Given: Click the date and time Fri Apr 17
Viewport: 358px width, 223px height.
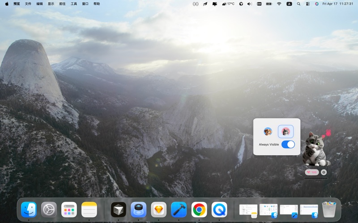Looking at the screenshot, I should (338, 4).
